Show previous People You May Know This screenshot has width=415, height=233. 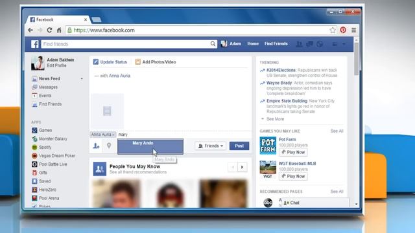point(233,167)
